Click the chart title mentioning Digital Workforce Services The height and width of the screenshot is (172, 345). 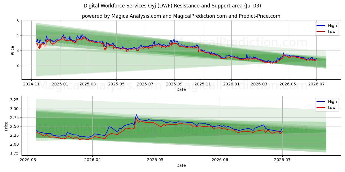coord(172,6)
